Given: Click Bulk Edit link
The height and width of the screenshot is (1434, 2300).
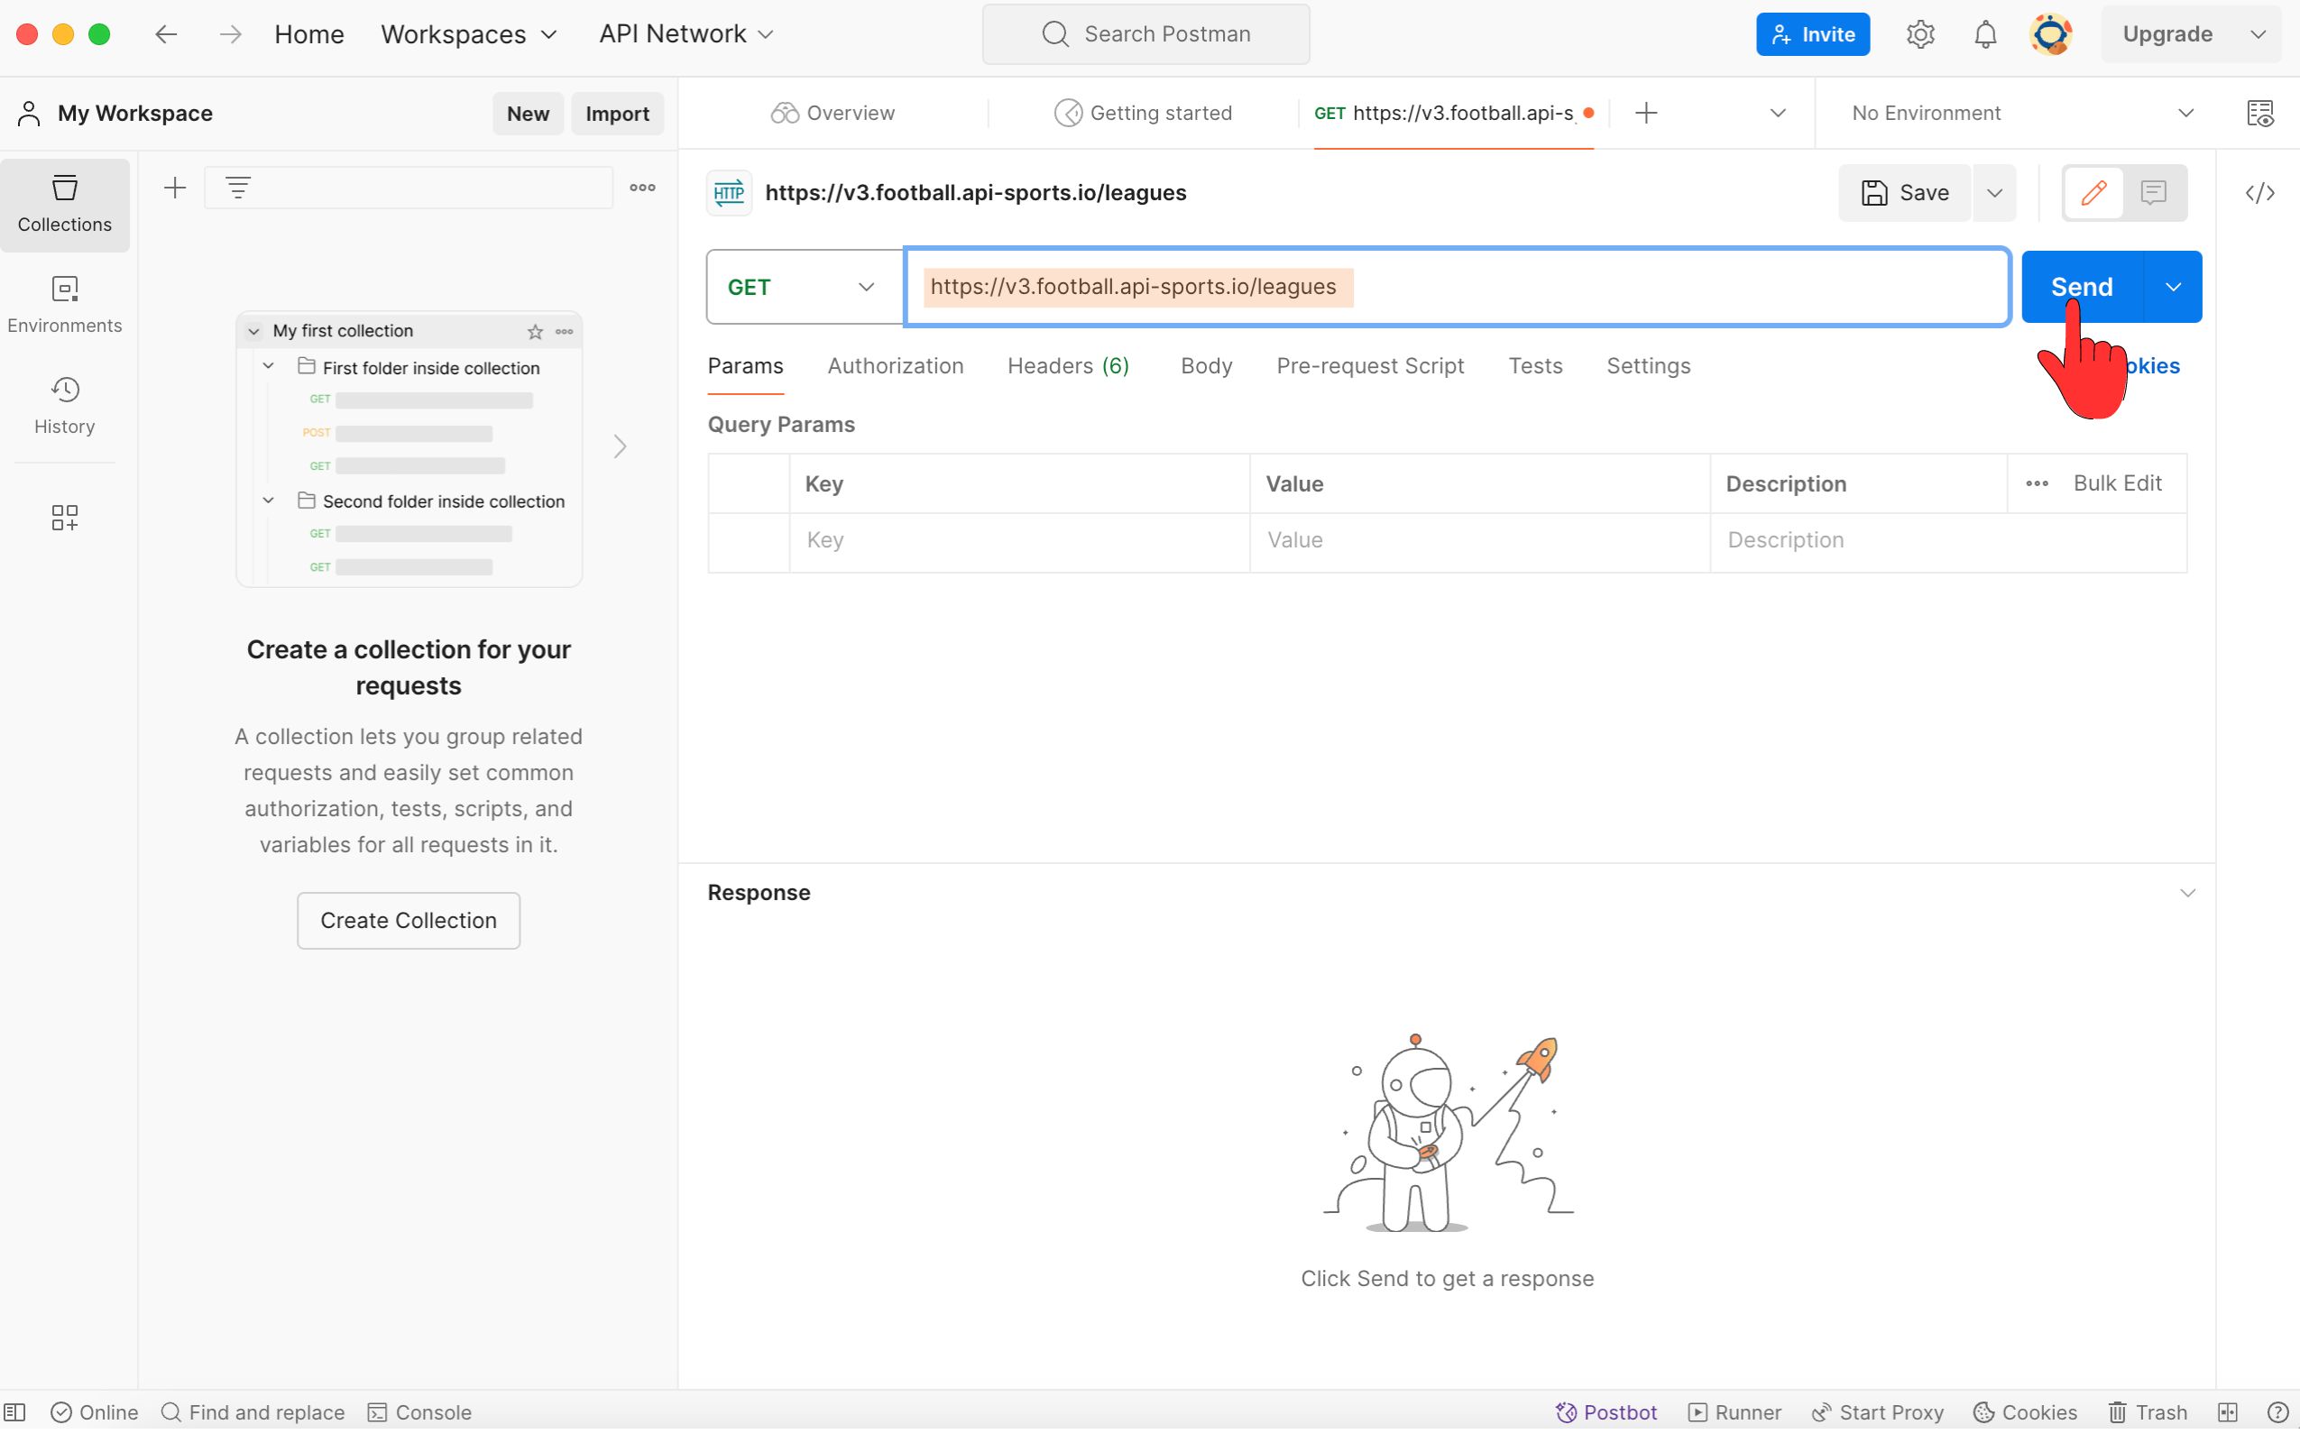Looking at the screenshot, I should pyautogui.click(x=2117, y=483).
